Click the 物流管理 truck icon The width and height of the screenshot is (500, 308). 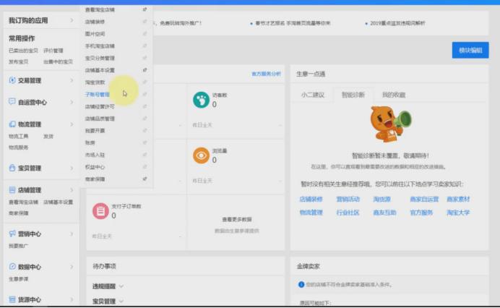click(12, 124)
